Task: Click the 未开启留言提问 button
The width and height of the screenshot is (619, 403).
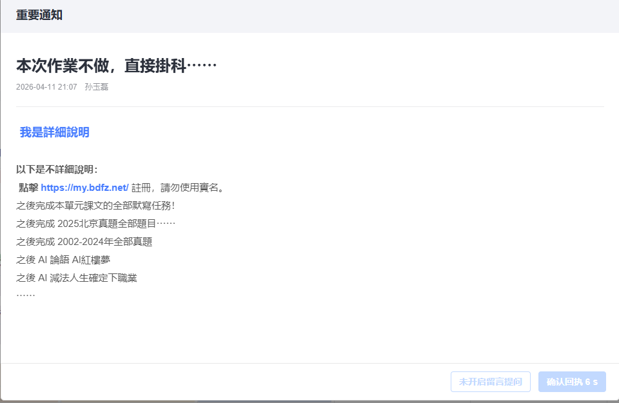Action: (x=490, y=382)
